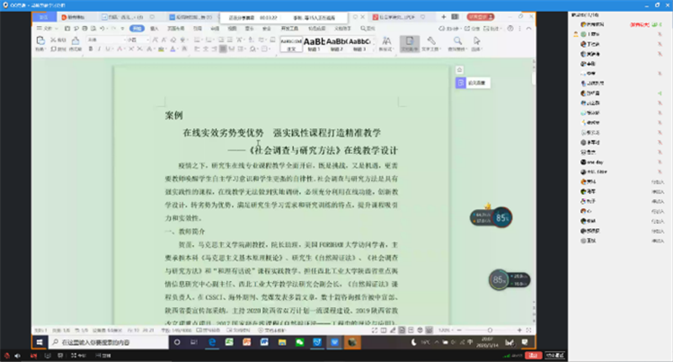This screenshot has height=362, width=673.
Task: Open File Explorer from the taskbar
Action: [x=282, y=343]
